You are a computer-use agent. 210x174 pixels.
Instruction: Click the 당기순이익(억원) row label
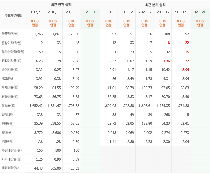point(13,52)
